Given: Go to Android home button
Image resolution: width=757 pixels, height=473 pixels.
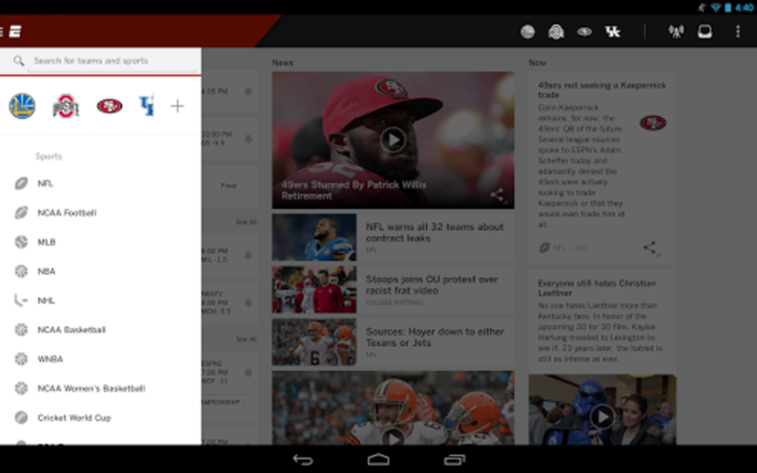Looking at the screenshot, I should click(378, 460).
